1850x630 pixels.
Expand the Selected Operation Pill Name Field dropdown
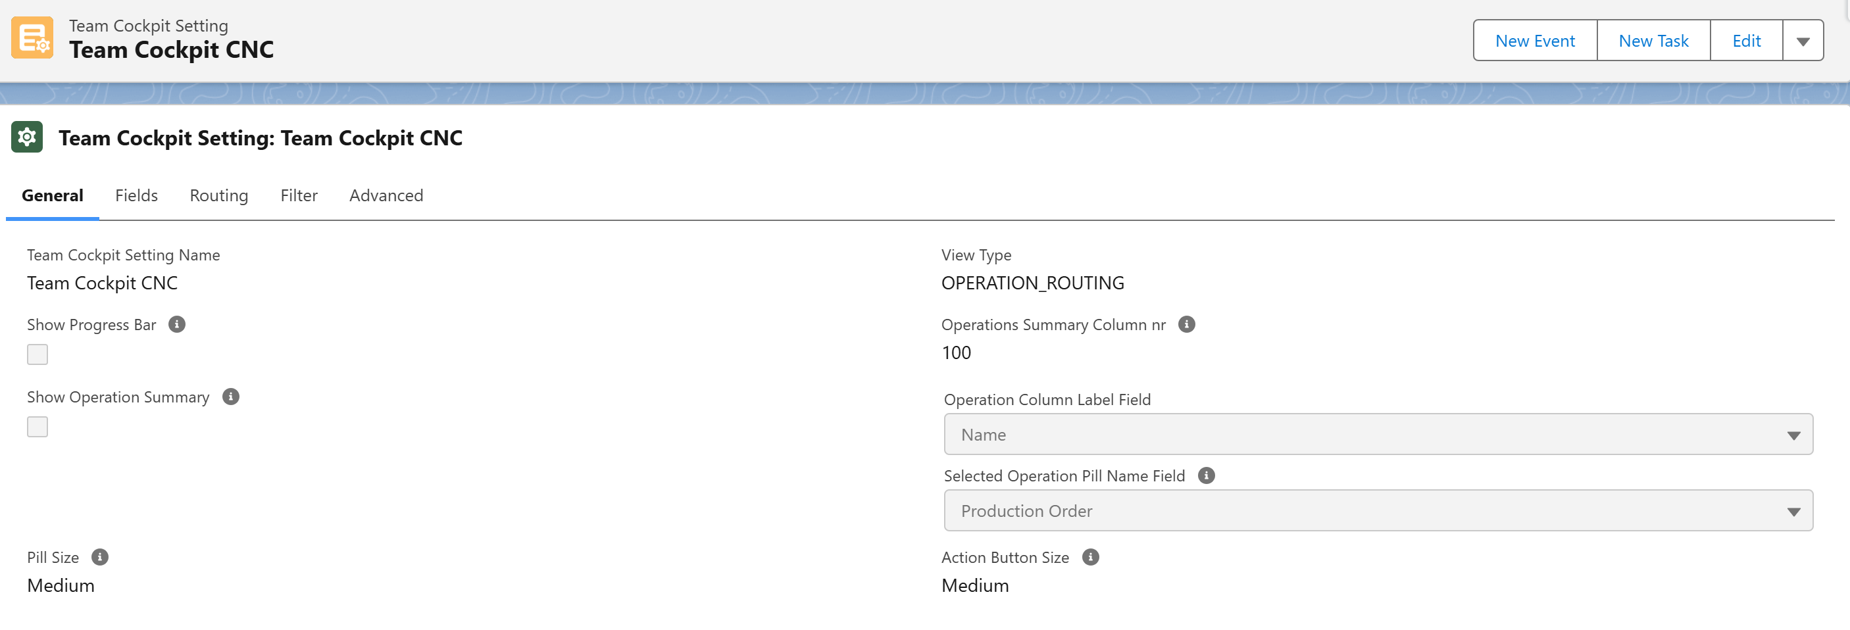[1378, 511]
